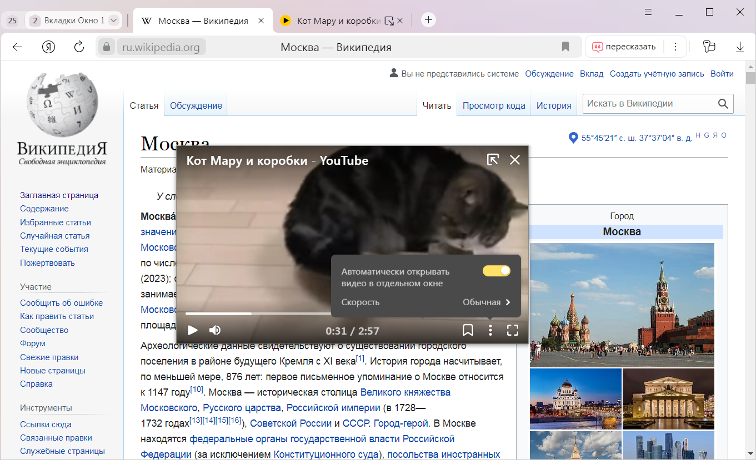Bookmark this page in address bar
Viewport: 756px width, 460px height.
[565, 47]
